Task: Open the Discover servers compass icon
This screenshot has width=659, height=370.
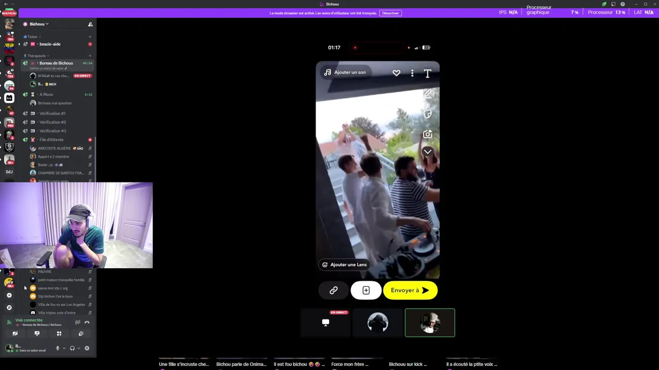Action: pyautogui.click(x=9, y=308)
